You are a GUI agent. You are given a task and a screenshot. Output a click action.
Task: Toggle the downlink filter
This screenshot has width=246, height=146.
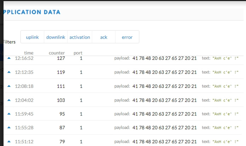pos(56,37)
